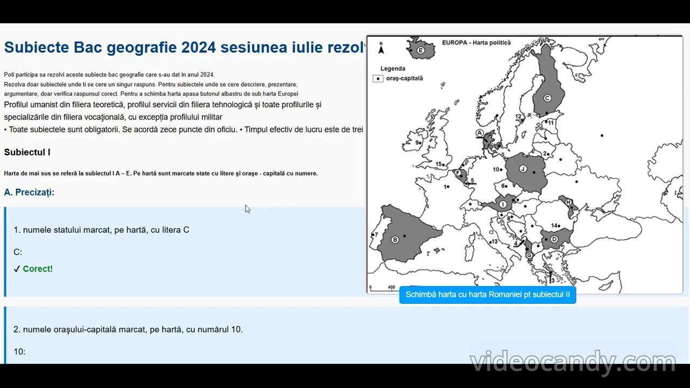Pick the state marked B on the map
Viewport: 690px width, 388px height.
[395, 240]
